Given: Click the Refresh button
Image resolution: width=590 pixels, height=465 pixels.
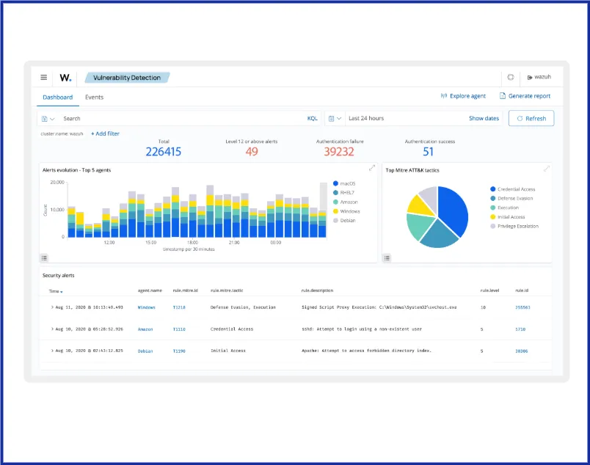Looking at the screenshot, I should click(531, 118).
